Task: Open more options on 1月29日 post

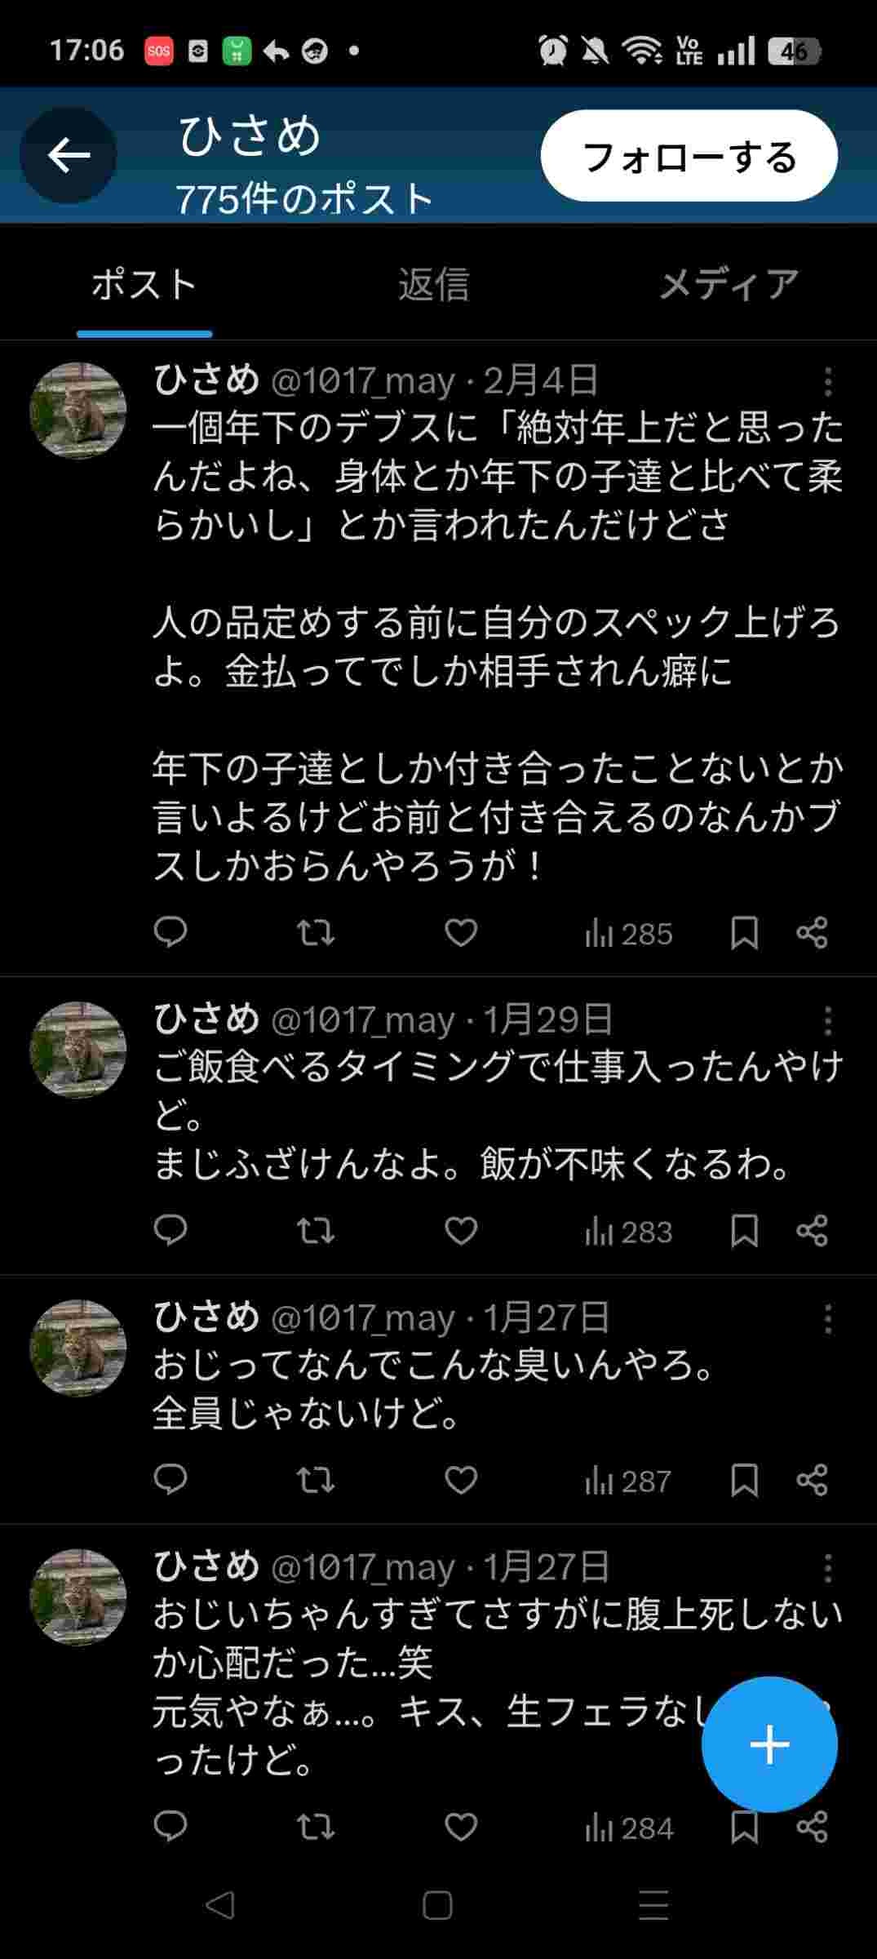Action: pos(827,1020)
